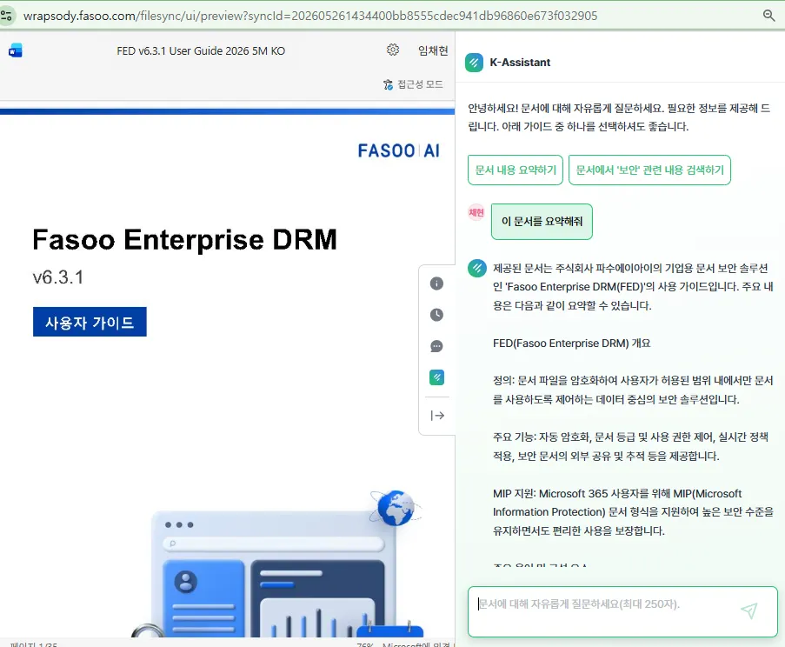Click the K-Assistant panel title

(520, 63)
